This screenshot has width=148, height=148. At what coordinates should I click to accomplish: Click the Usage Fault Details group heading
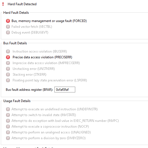[17, 101]
